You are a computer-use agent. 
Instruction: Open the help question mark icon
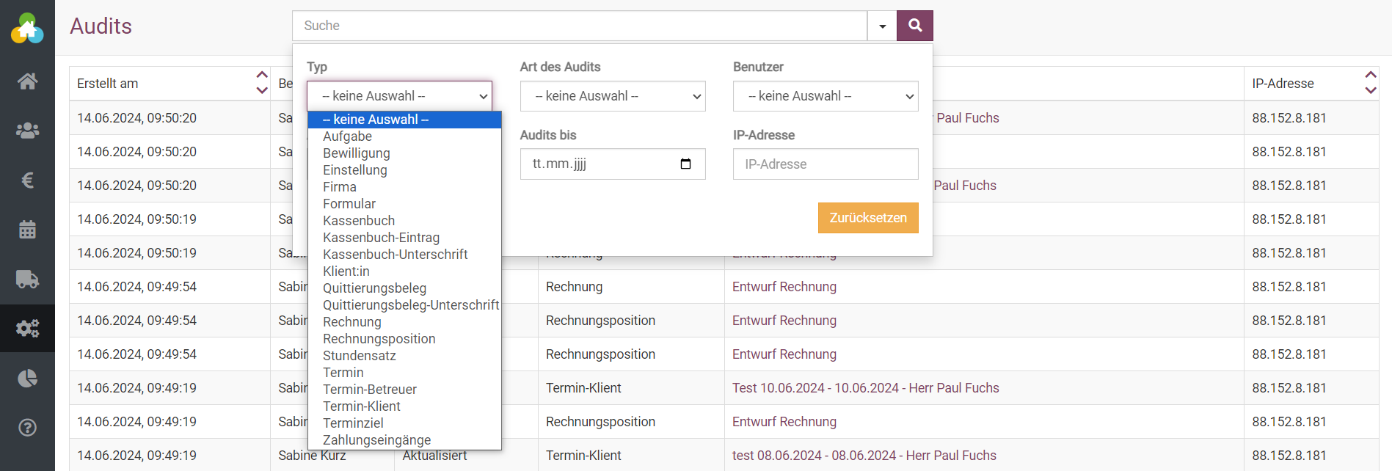pyautogui.click(x=27, y=428)
